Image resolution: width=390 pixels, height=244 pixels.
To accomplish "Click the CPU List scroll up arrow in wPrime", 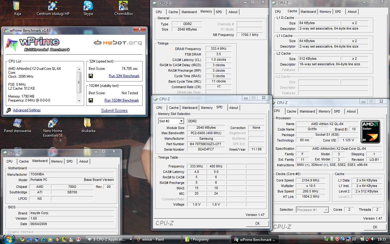I will [79, 69].
